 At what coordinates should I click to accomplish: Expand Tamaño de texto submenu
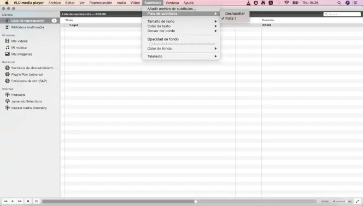[181, 21]
